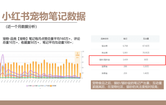Select the subtitle (近一个月数据分析)

click(x=21, y=27)
